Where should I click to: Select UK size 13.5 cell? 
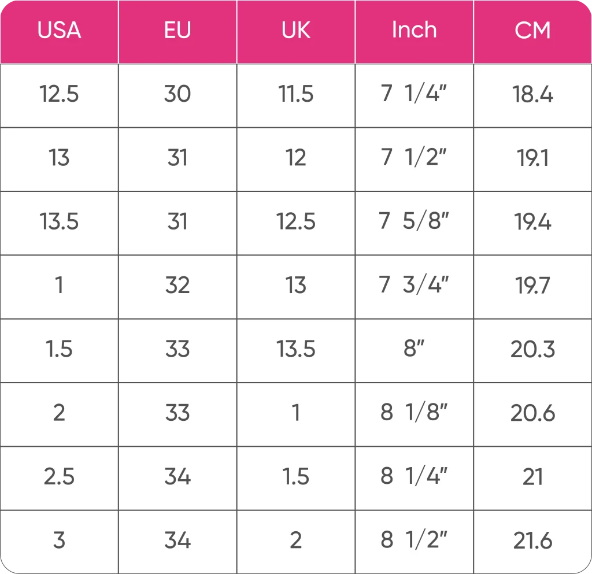pos(296,349)
